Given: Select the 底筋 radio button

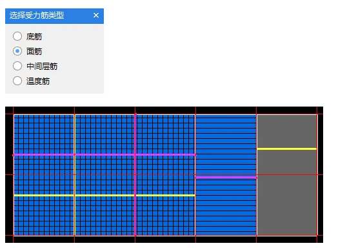Looking at the screenshot, I should [x=17, y=36].
